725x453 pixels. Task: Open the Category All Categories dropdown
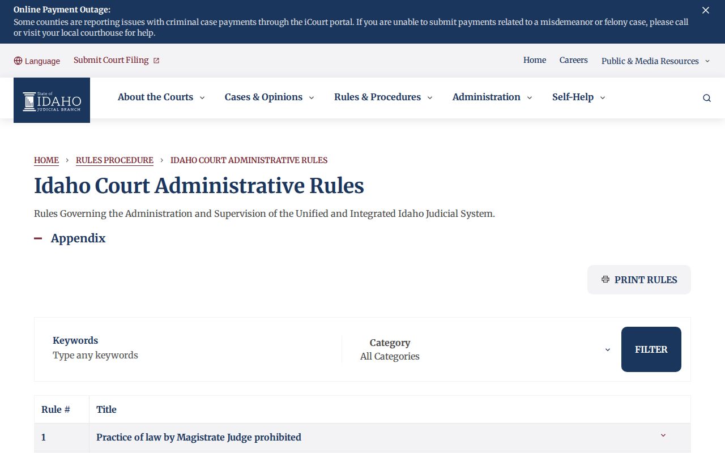pos(485,349)
